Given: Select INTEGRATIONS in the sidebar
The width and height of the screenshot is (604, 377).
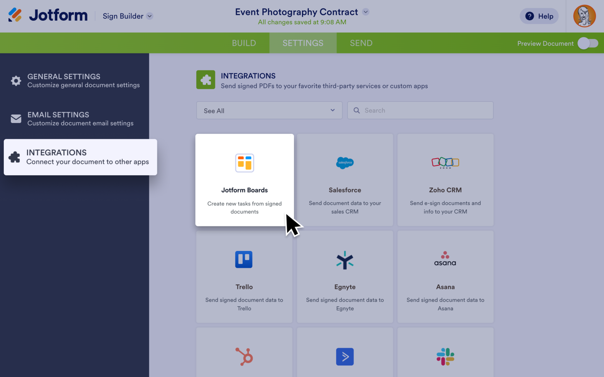Looking at the screenshot, I should [80, 157].
